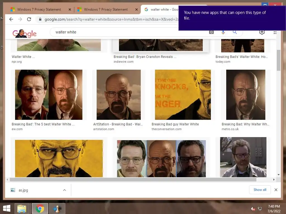Screen dimensions: 286x214
Task: Click the indiewire.com source text
Action: (x=123, y=62)
